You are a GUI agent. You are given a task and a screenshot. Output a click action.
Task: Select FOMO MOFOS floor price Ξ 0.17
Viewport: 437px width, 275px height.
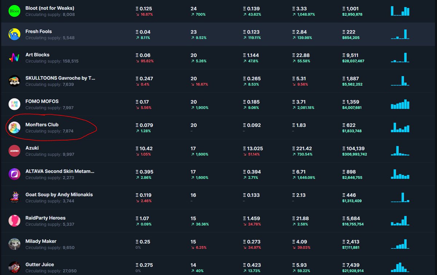point(142,102)
